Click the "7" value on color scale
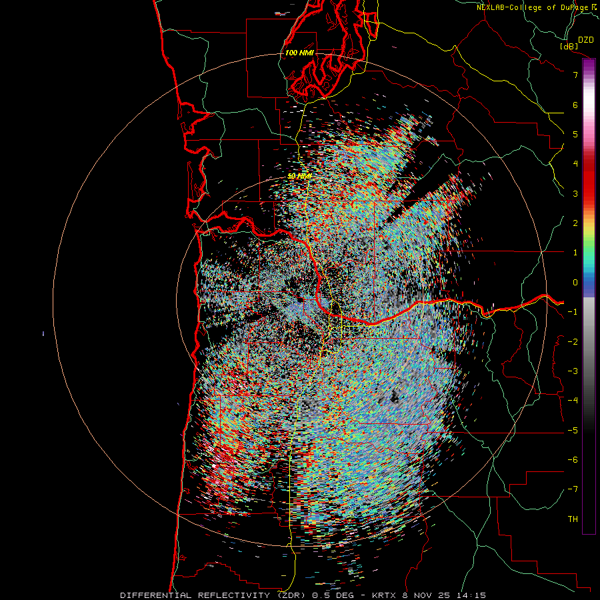 (575, 75)
